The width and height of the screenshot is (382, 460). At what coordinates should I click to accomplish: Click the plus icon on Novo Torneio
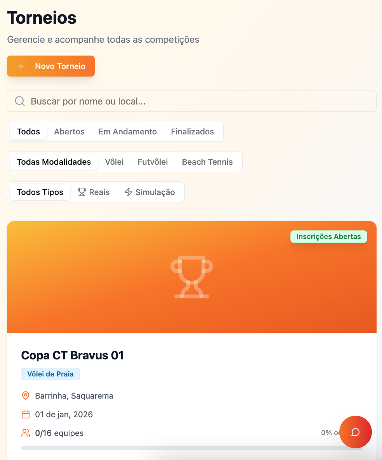[x=21, y=66]
